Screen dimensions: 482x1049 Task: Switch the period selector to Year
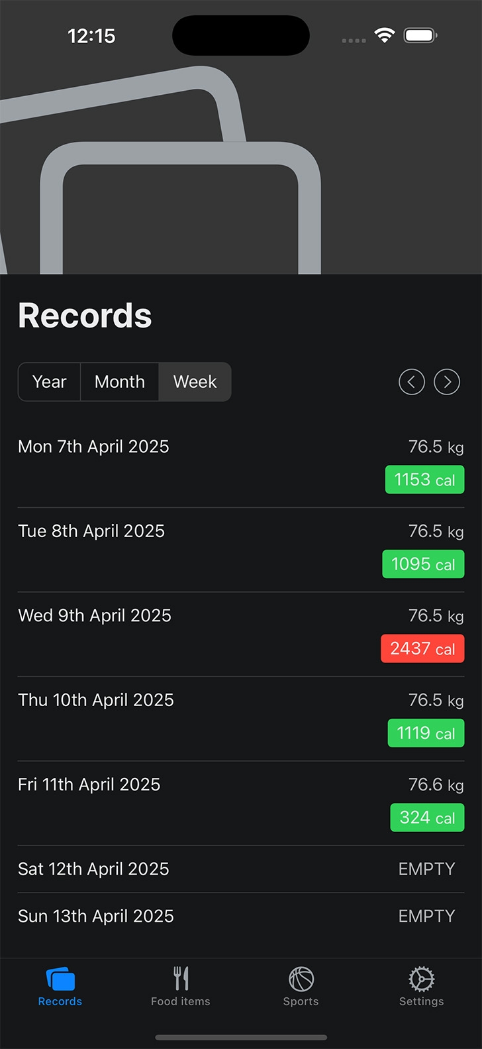tap(50, 382)
